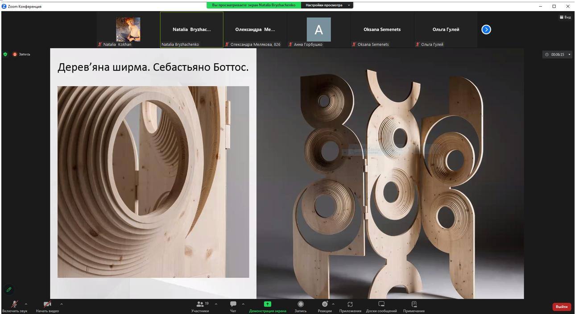
Task: Open the Вид view layout menu
Action: (565, 17)
